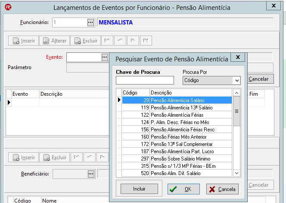Click the Chave de Procura field
286x203 pixels.
[145, 80]
